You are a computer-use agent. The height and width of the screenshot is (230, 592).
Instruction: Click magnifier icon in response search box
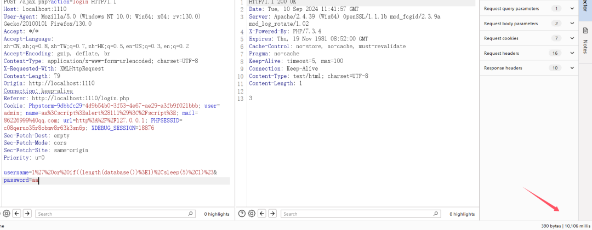point(436,214)
